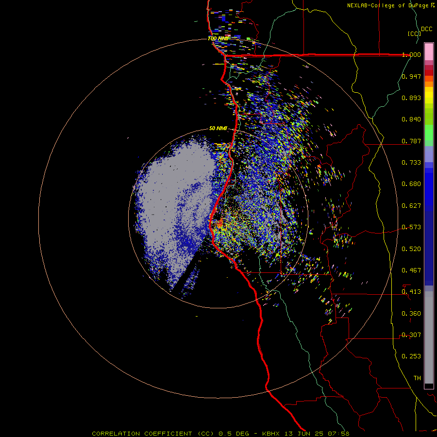Screen dimensions: 437x437
Task: Select the 1.000 scale value
Action: click(x=411, y=54)
